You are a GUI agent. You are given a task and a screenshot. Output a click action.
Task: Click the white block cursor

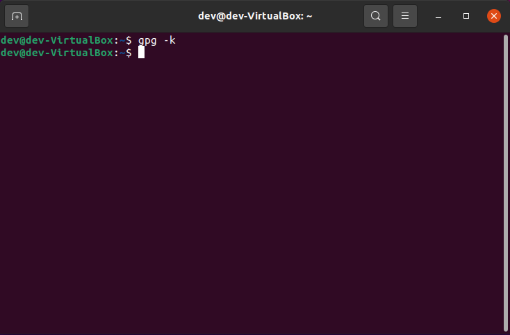pos(141,53)
